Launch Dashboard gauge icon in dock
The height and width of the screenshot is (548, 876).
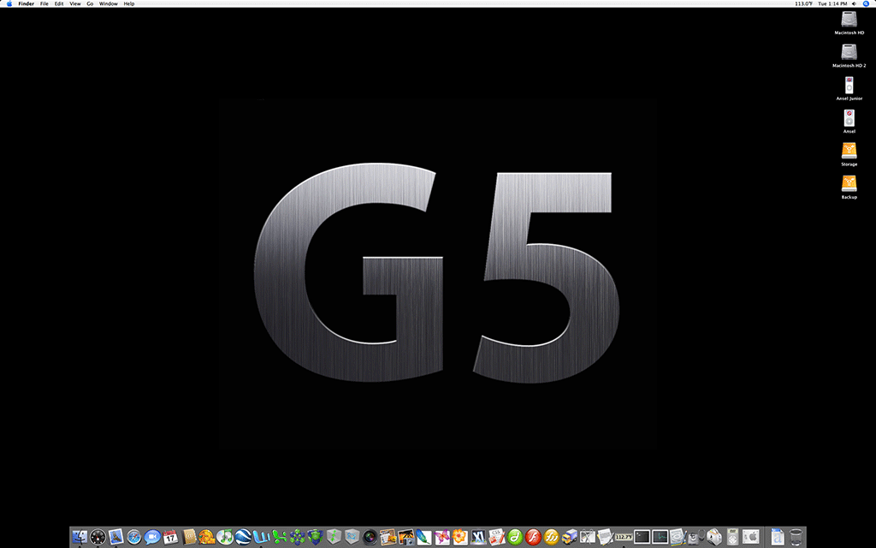click(98, 538)
